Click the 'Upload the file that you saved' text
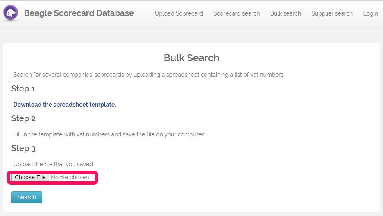This screenshot has width=383, height=216. tap(54, 164)
